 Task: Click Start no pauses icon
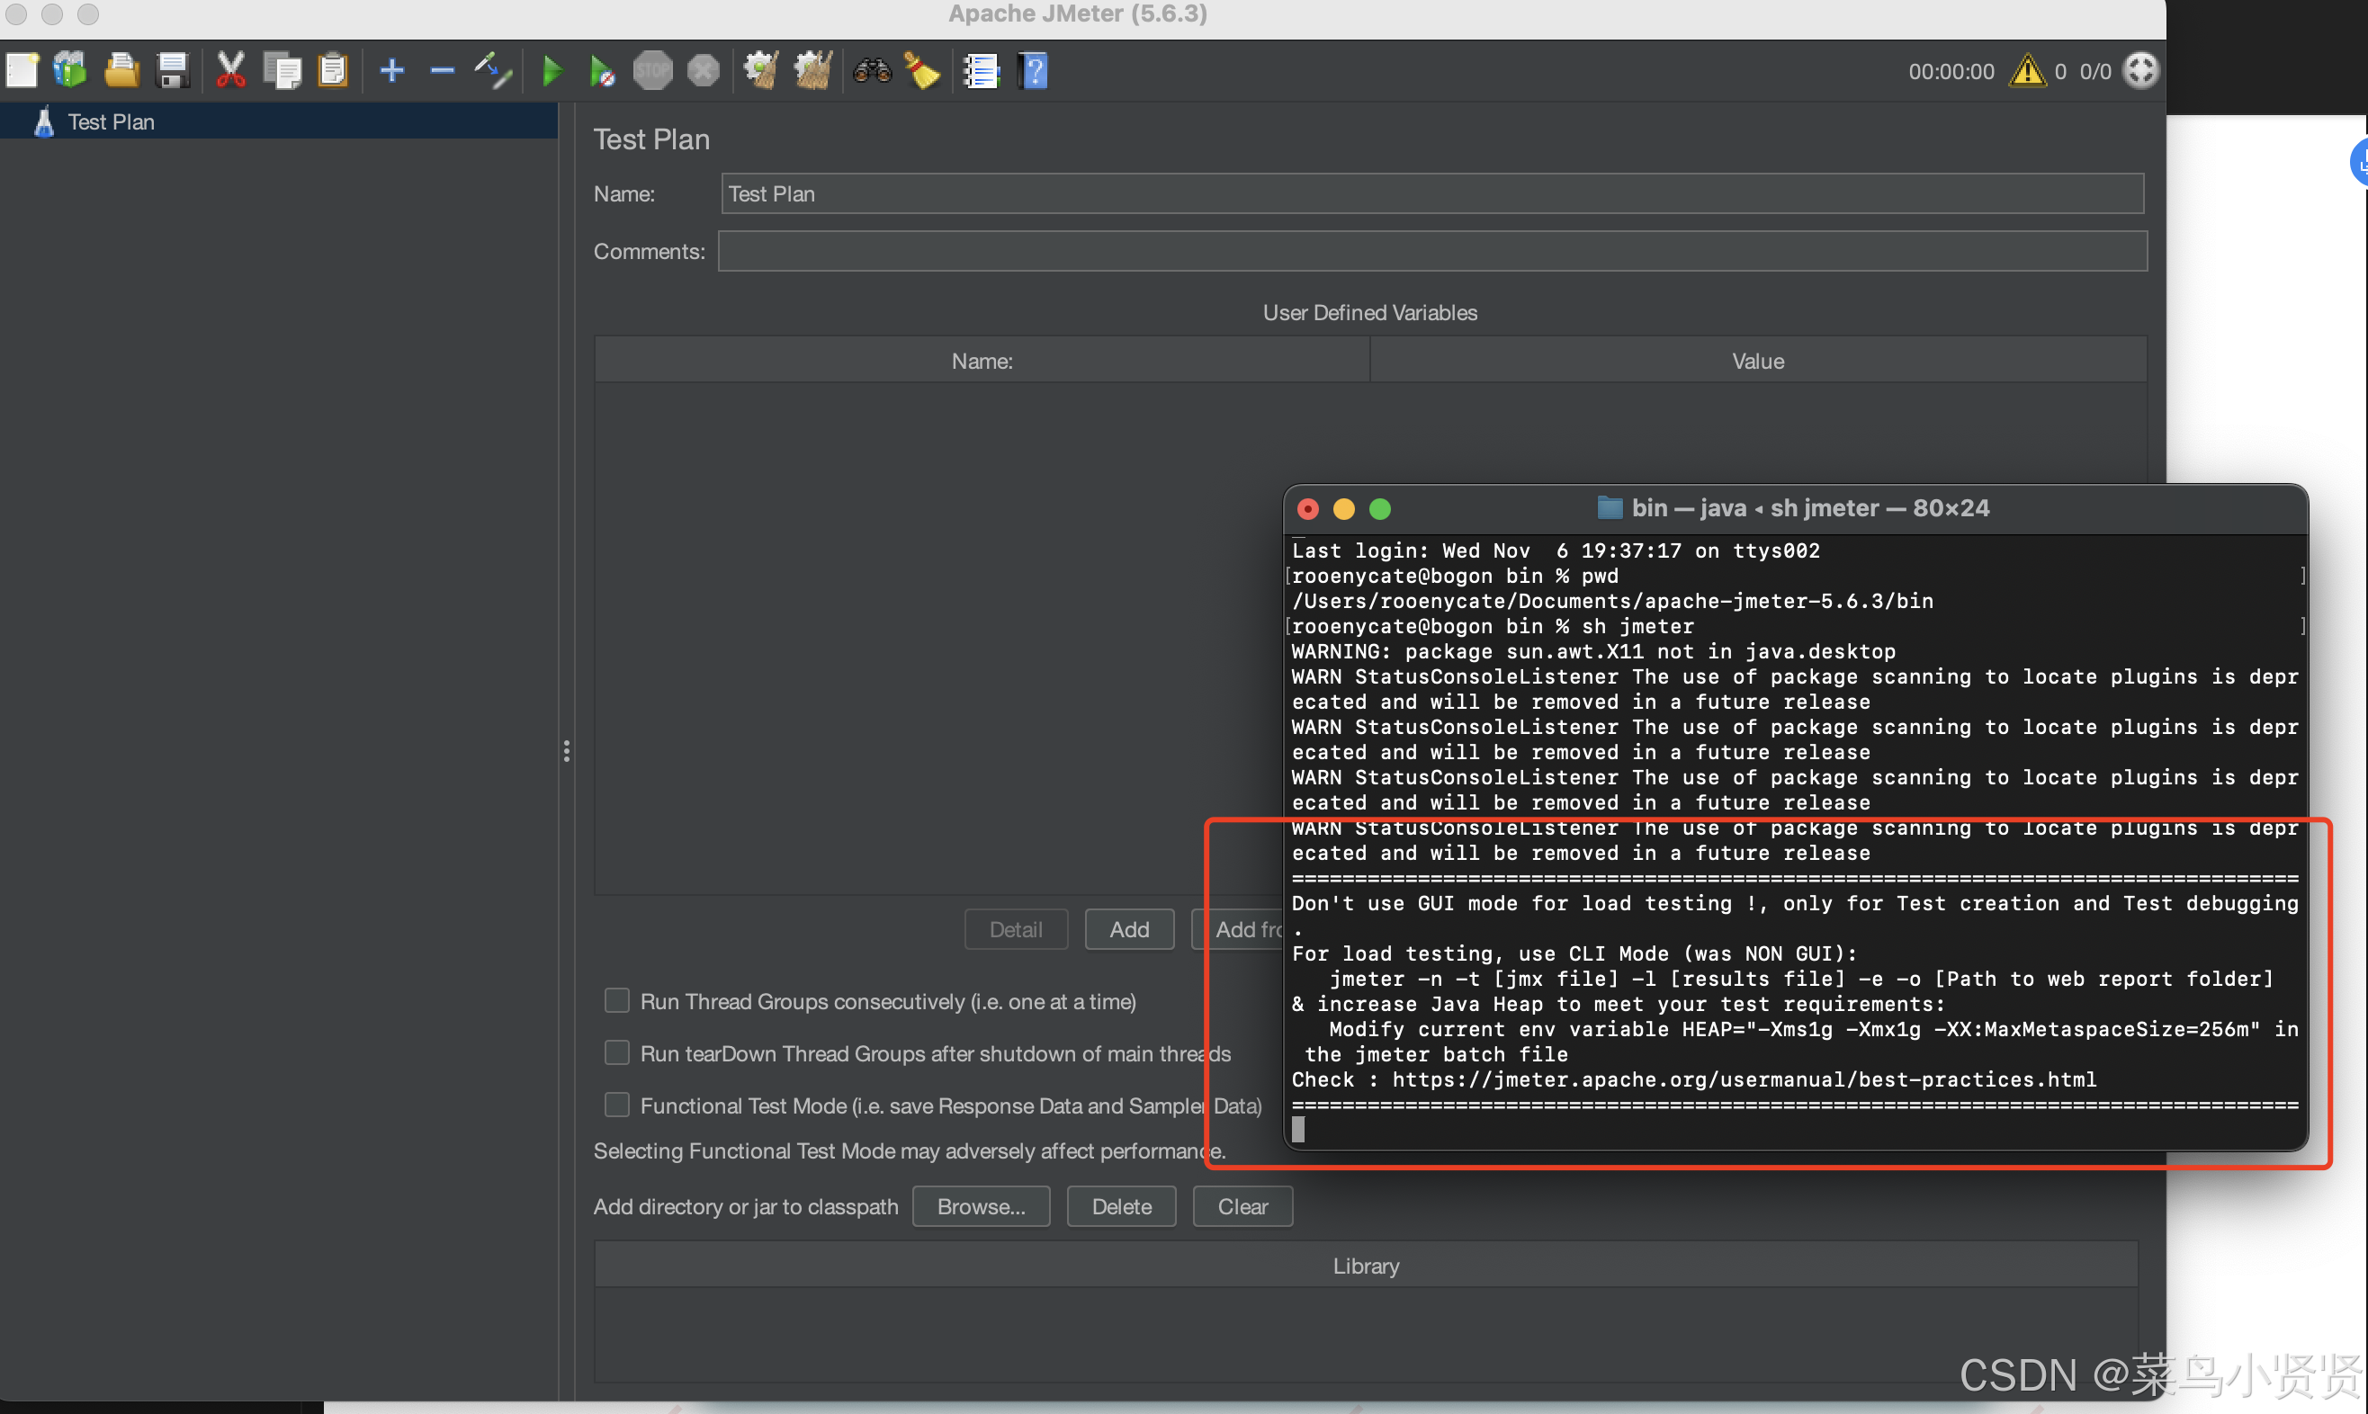click(601, 70)
